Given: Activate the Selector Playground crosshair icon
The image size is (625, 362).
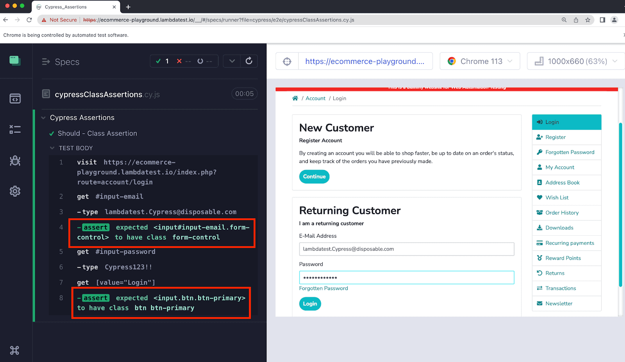Looking at the screenshot, I should tap(287, 61).
